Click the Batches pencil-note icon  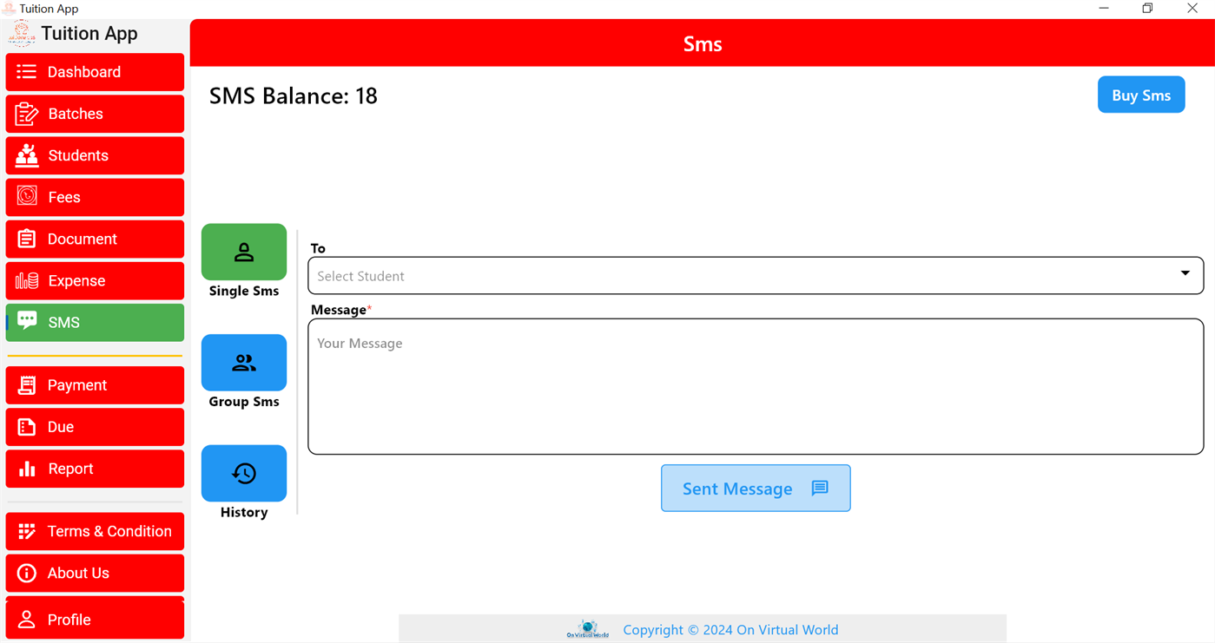[27, 114]
